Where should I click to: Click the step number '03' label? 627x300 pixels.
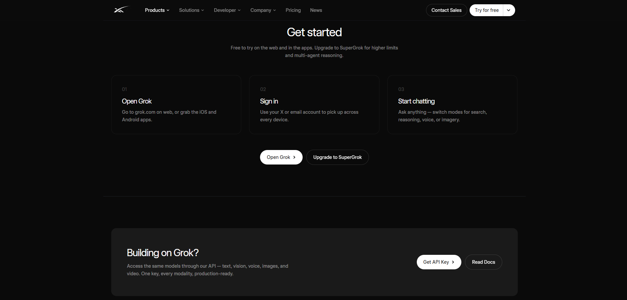pyautogui.click(x=401, y=89)
